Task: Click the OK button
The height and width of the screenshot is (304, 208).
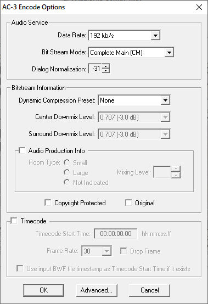Action: click(43, 290)
